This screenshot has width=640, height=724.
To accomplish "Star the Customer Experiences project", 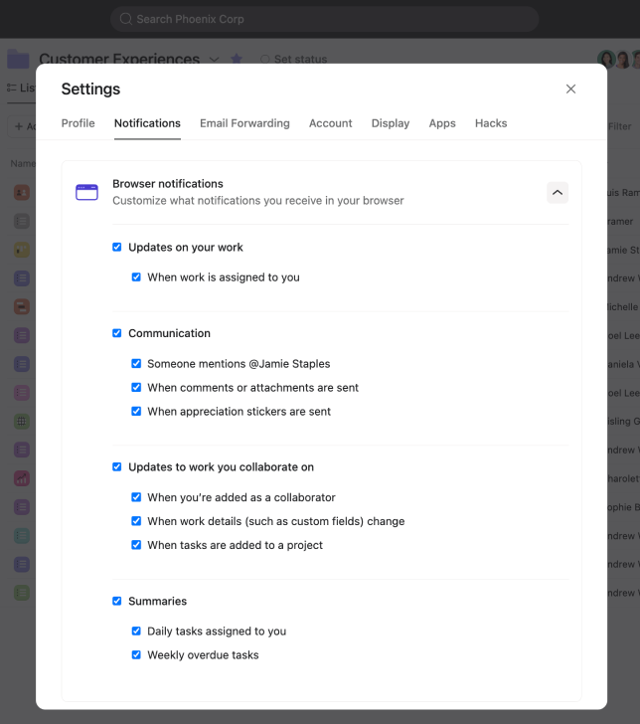I will pyautogui.click(x=237, y=60).
